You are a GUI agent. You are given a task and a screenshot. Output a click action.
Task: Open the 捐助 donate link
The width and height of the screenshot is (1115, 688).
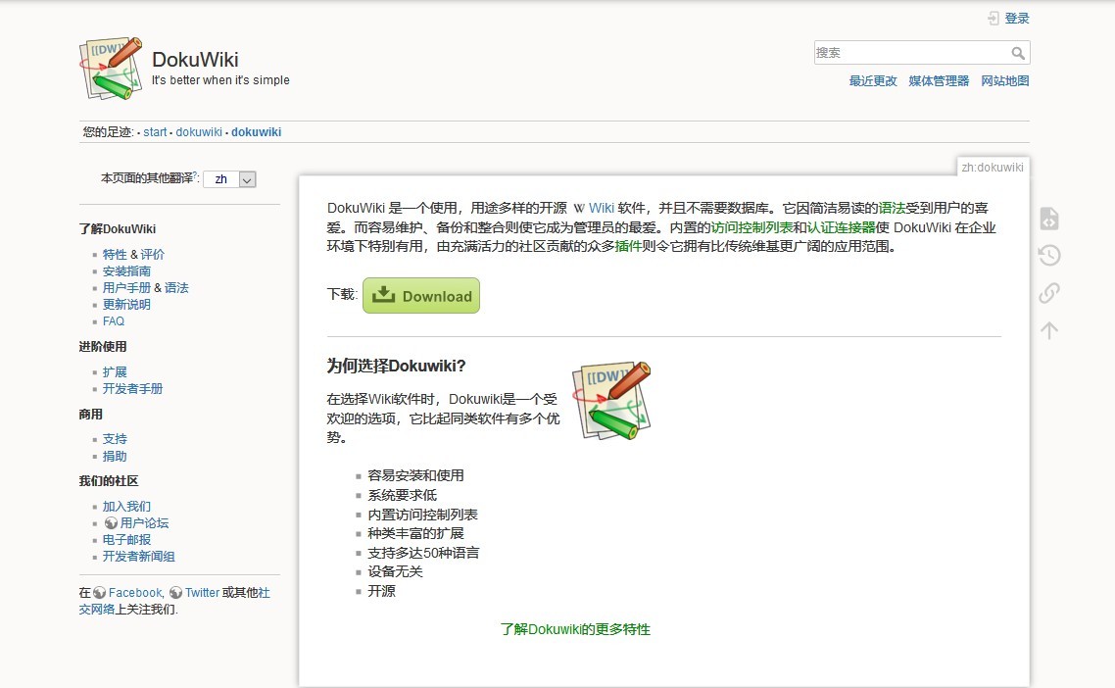tap(115, 457)
